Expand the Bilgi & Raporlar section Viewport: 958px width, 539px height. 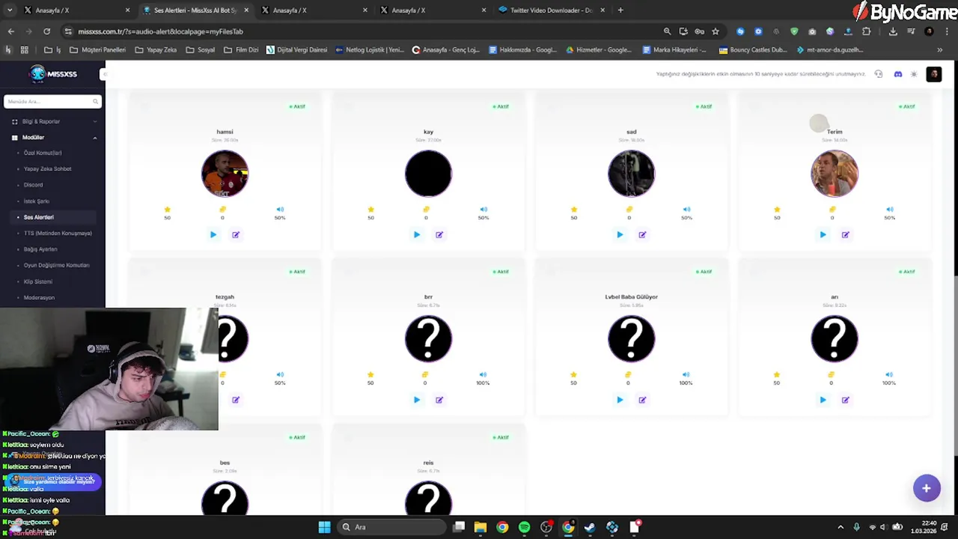[x=52, y=121]
